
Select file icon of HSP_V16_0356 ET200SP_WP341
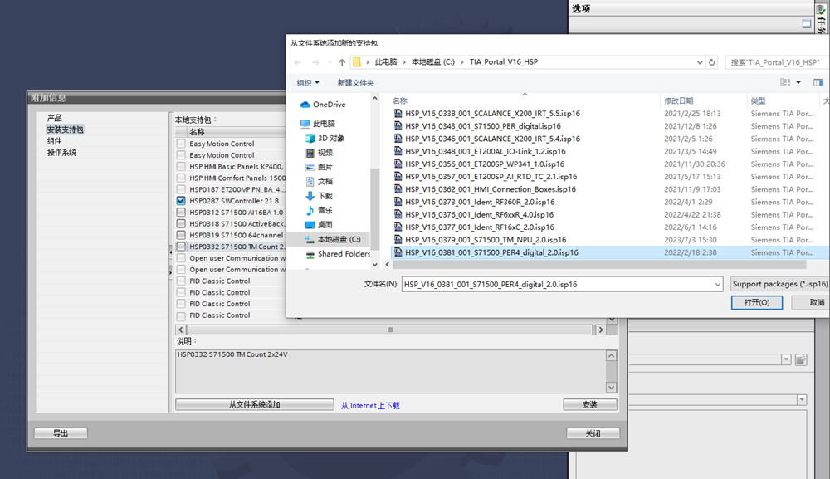[398, 164]
